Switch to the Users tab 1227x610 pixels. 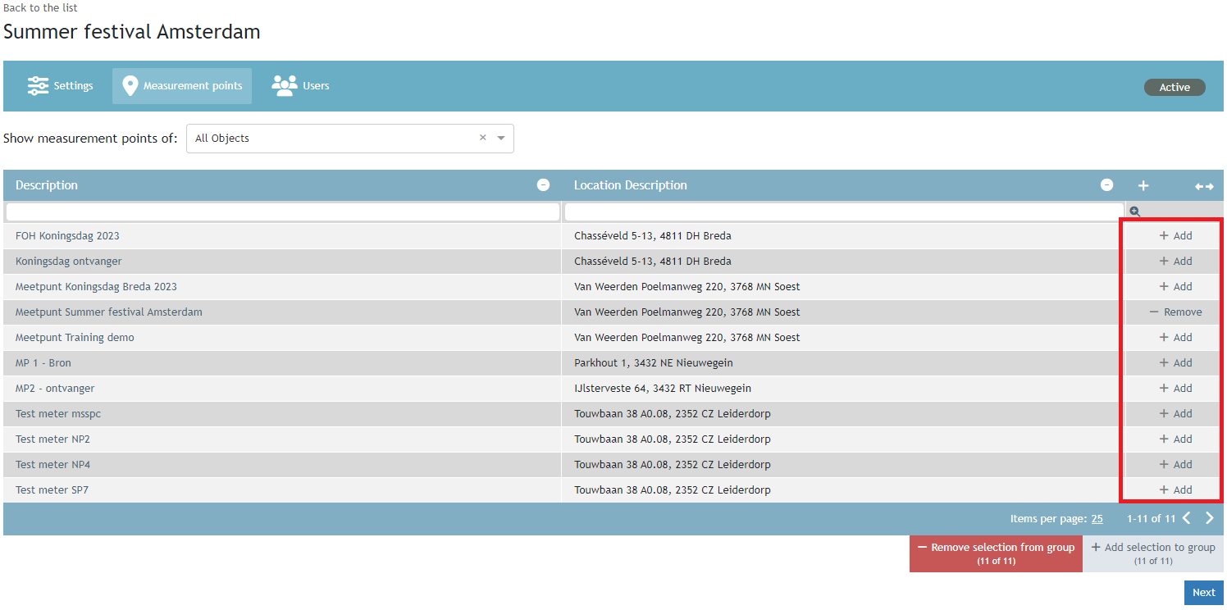(301, 86)
